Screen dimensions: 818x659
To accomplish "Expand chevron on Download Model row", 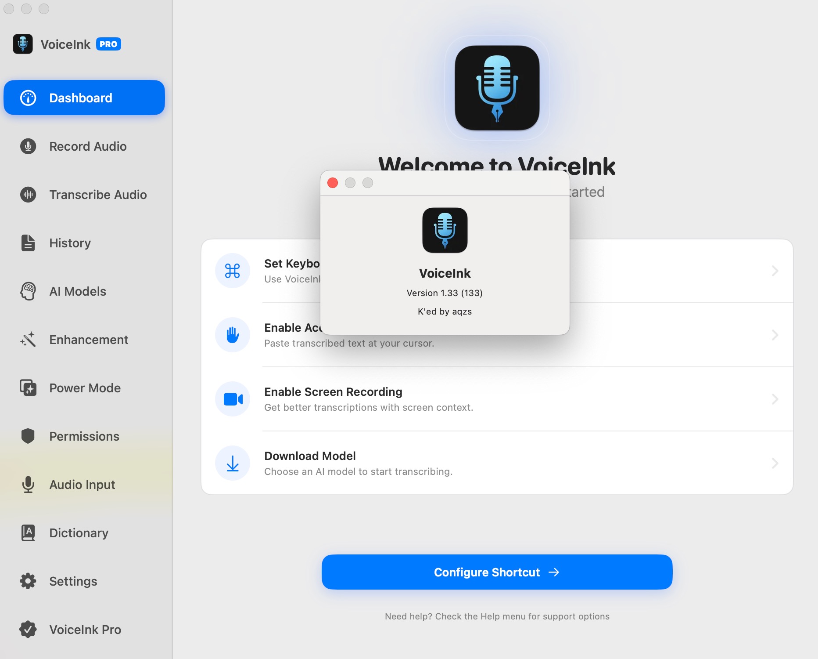I will [775, 463].
